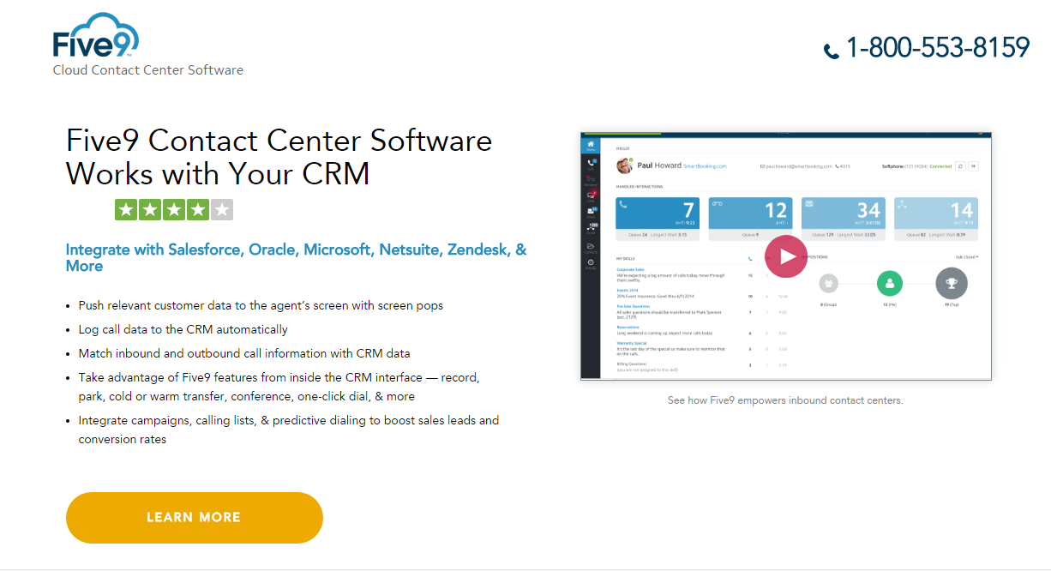Screen dimensions: 1051x571
Task: Click the Warranty Special skill
Action: [x=632, y=343]
